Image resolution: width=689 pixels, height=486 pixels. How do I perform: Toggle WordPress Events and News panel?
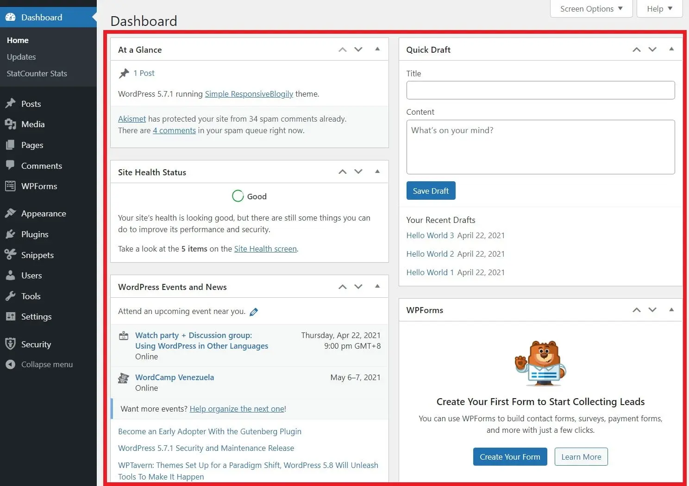[377, 286]
